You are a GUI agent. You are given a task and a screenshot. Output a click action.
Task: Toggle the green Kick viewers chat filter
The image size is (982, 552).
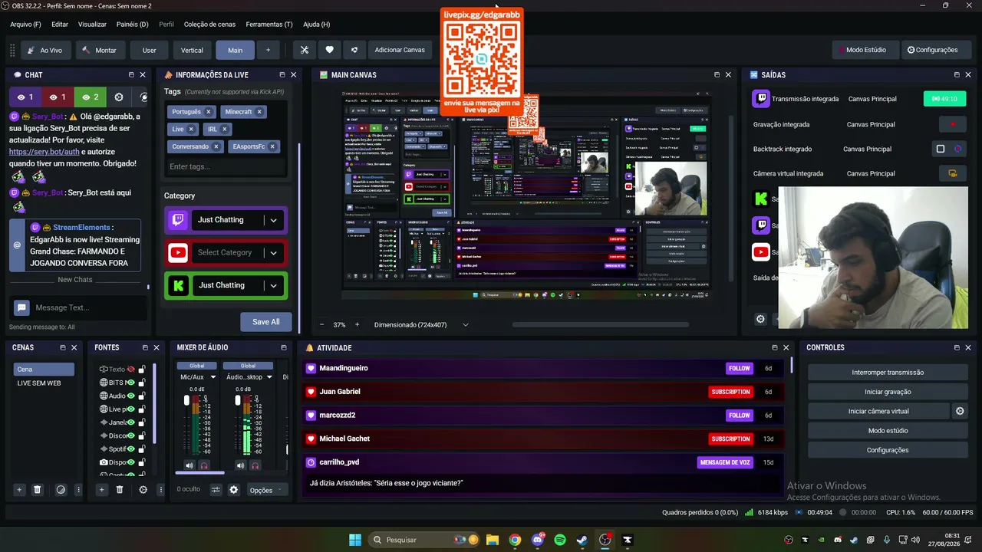tap(90, 97)
